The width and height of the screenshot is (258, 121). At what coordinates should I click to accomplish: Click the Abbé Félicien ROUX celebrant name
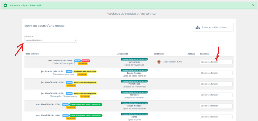tap(172, 62)
